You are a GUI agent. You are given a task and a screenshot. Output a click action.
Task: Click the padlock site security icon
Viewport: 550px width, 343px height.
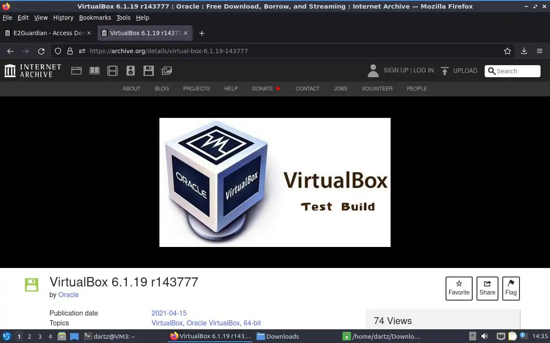(x=70, y=51)
